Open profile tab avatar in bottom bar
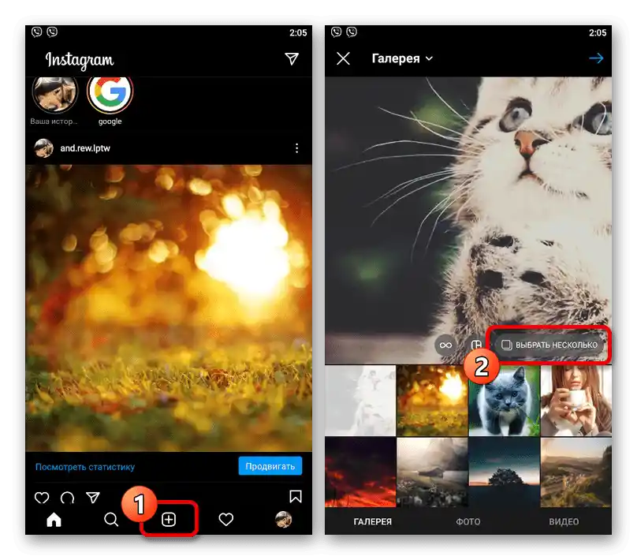 (x=283, y=520)
